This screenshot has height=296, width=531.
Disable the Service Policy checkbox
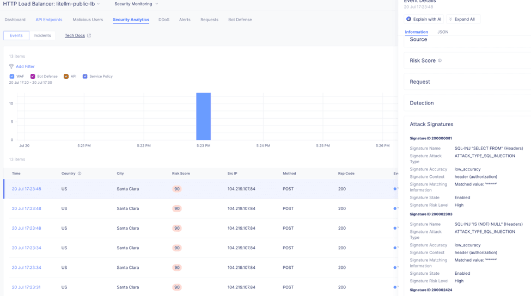(85, 77)
